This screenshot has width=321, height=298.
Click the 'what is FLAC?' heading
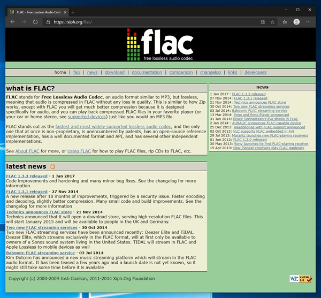[x=30, y=88]
